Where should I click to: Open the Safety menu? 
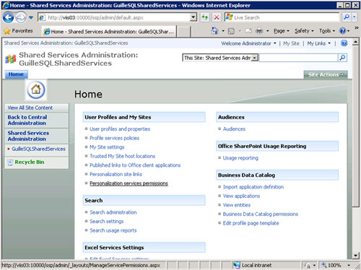[x=304, y=31]
